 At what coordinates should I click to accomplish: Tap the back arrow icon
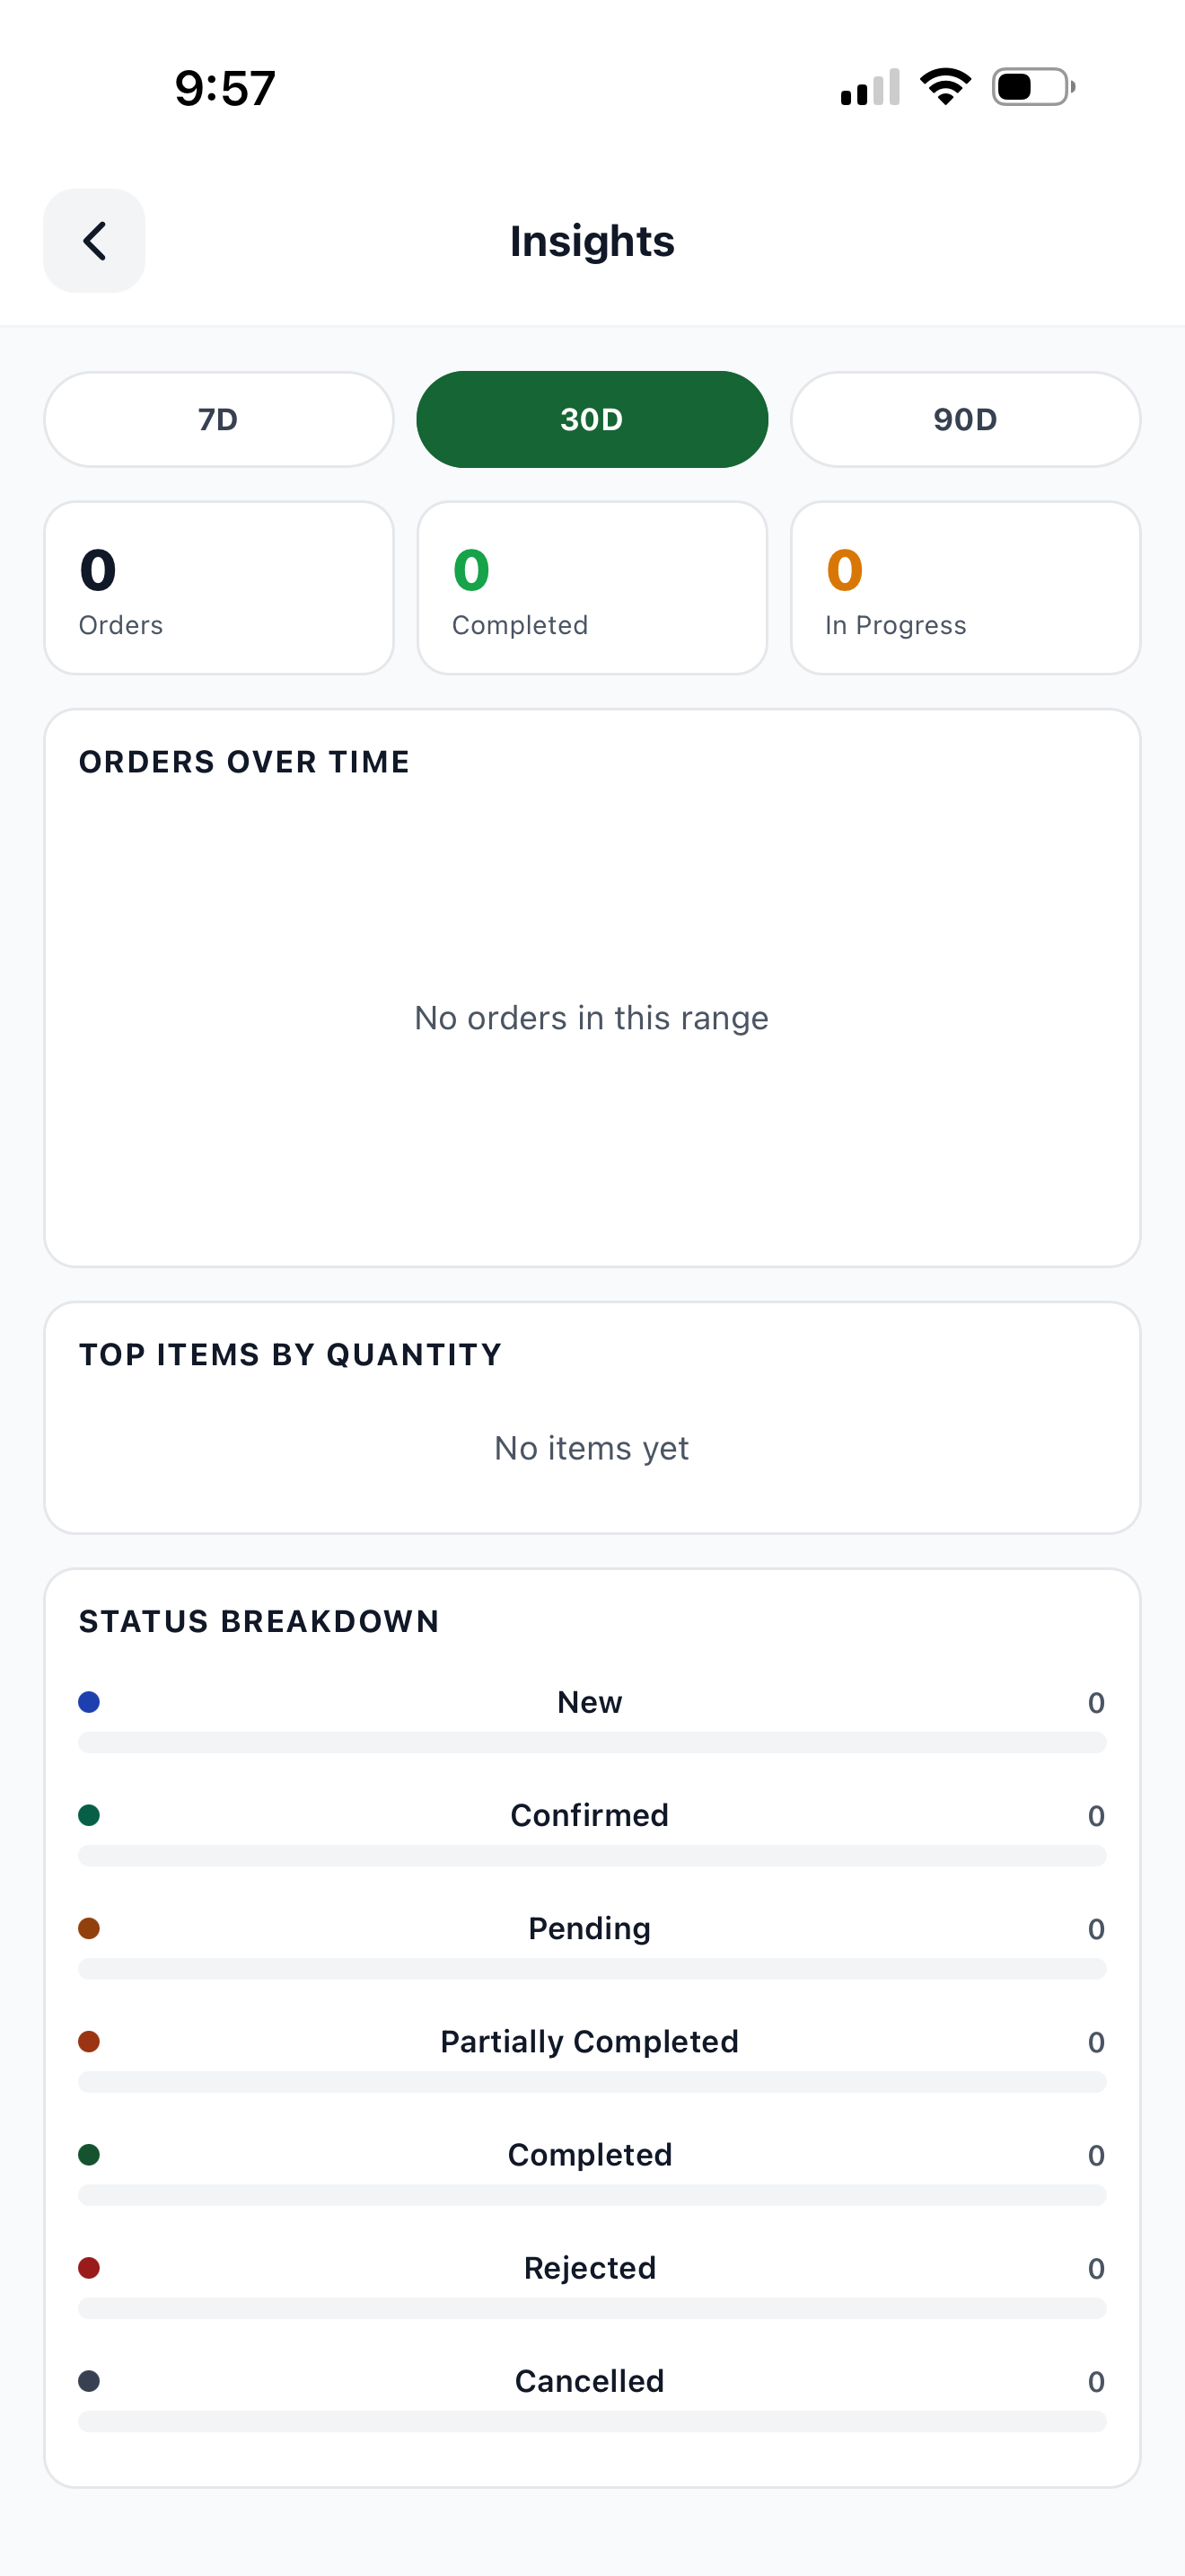(94, 241)
